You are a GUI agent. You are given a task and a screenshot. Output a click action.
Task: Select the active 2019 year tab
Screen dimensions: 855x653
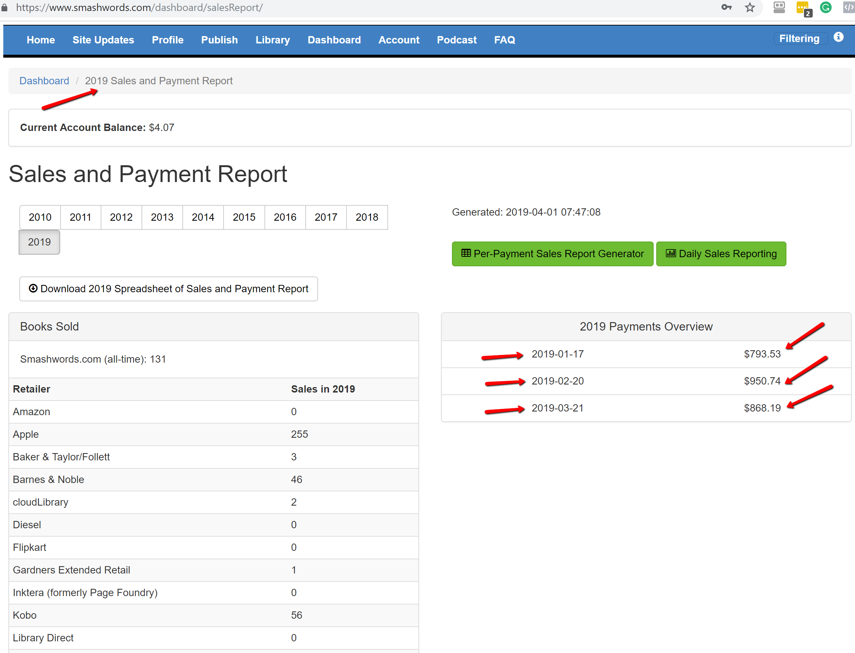click(39, 242)
